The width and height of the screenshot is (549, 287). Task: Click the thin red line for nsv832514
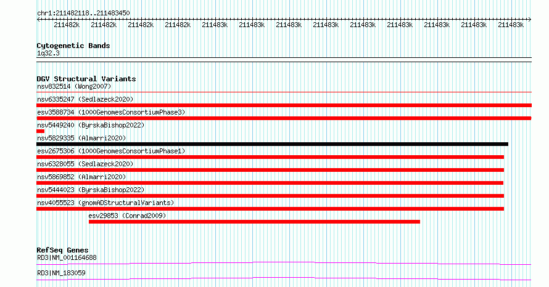click(284, 92)
